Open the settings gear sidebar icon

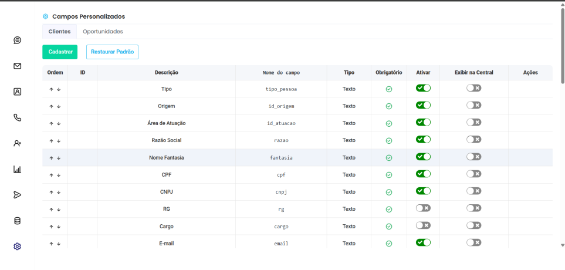18,247
